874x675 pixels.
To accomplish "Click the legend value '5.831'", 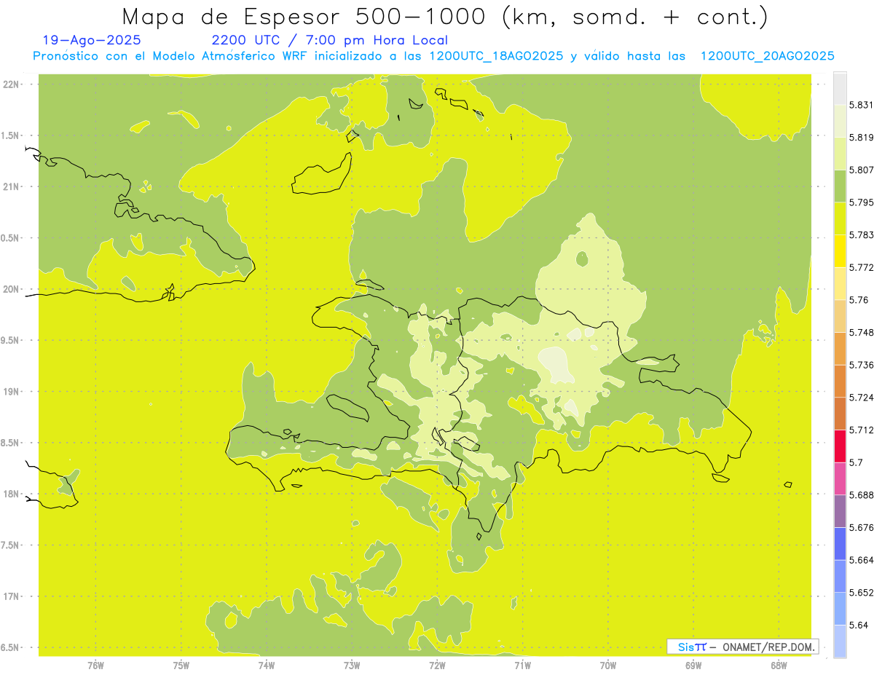I will point(862,105).
